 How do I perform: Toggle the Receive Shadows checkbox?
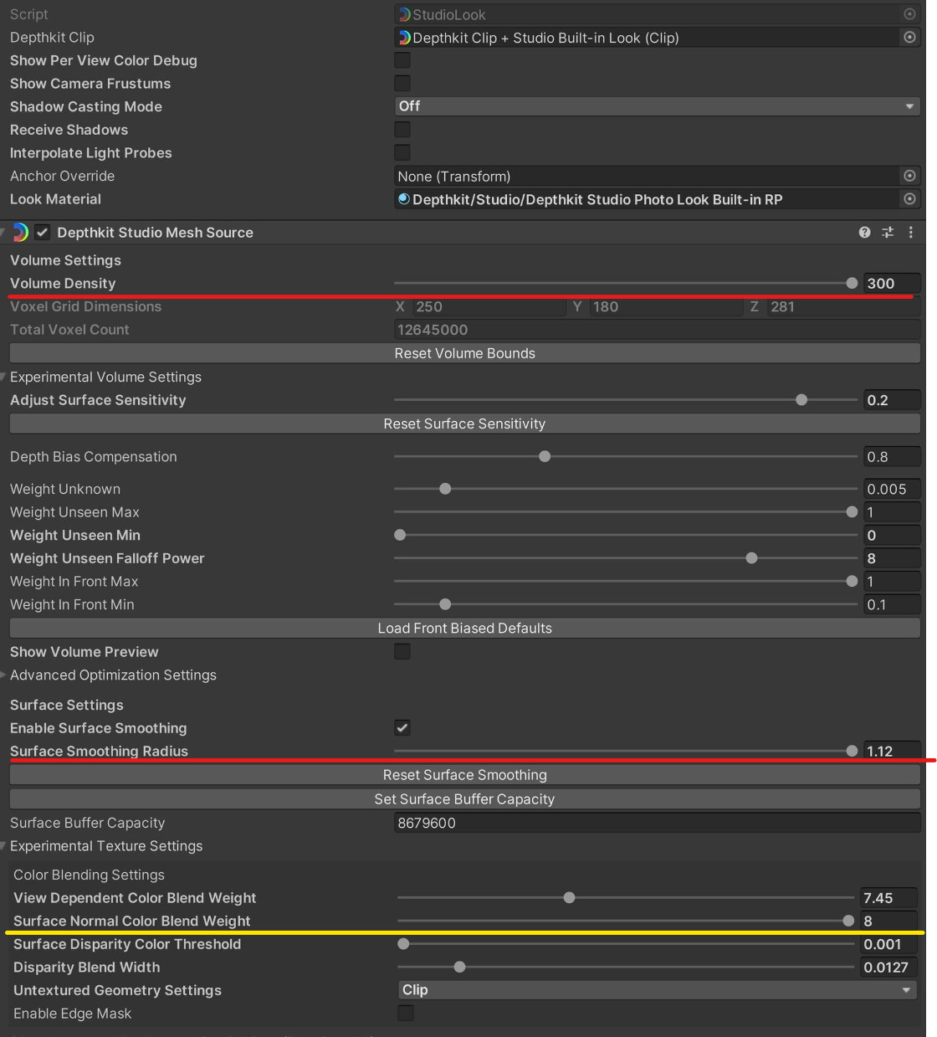point(402,130)
